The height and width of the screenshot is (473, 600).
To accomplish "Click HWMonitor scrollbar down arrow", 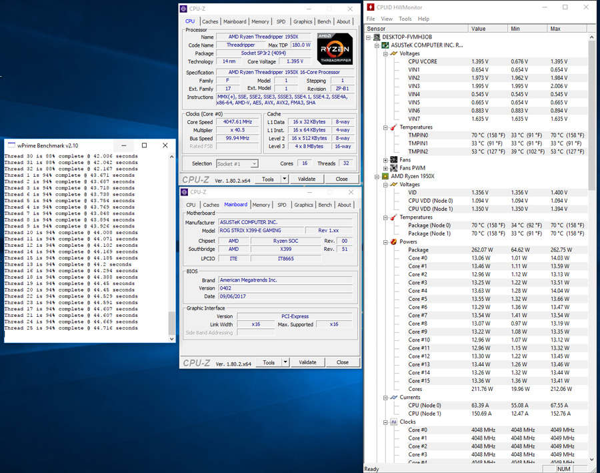I will click(x=591, y=459).
